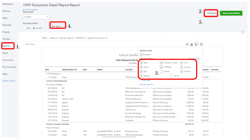The image size is (250, 140).
Task: Click the Reorder columns link
Action: pos(147,85)
